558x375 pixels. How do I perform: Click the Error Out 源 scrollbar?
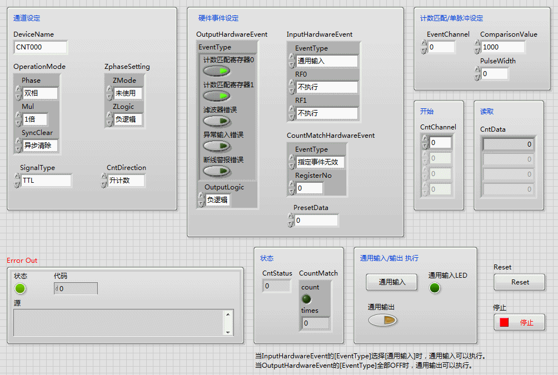tap(227, 322)
